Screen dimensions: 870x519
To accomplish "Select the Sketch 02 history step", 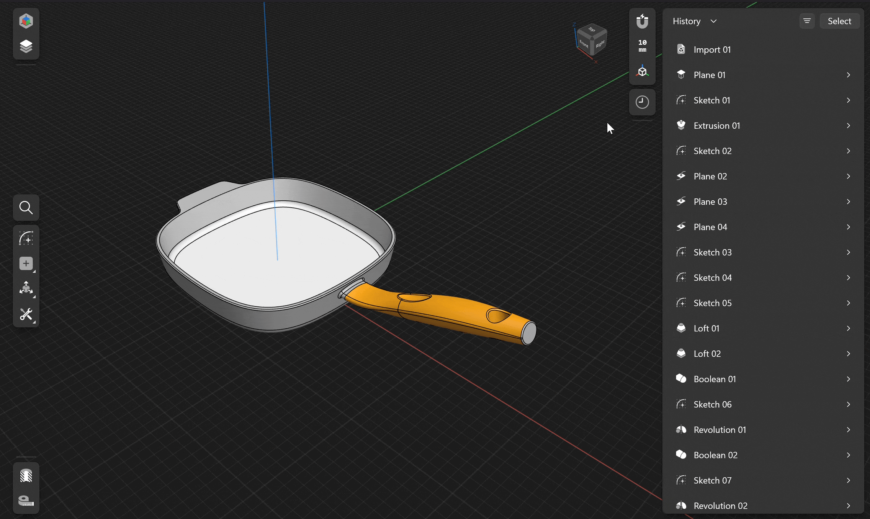I will [763, 151].
